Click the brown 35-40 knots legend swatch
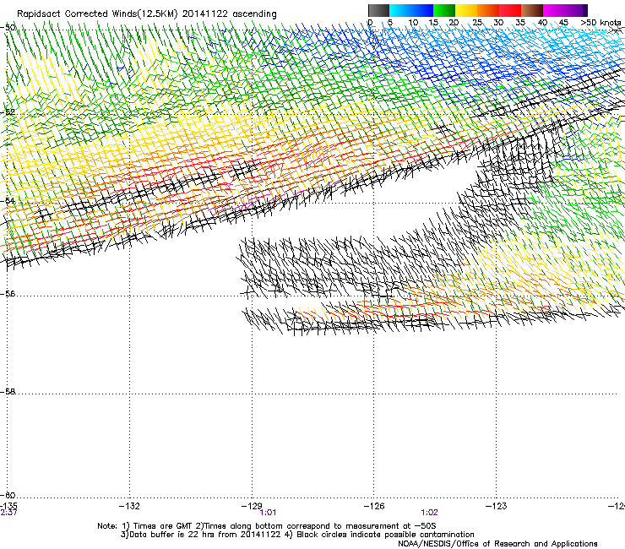Image resolution: width=625 pixels, height=549 pixels. tap(532, 10)
